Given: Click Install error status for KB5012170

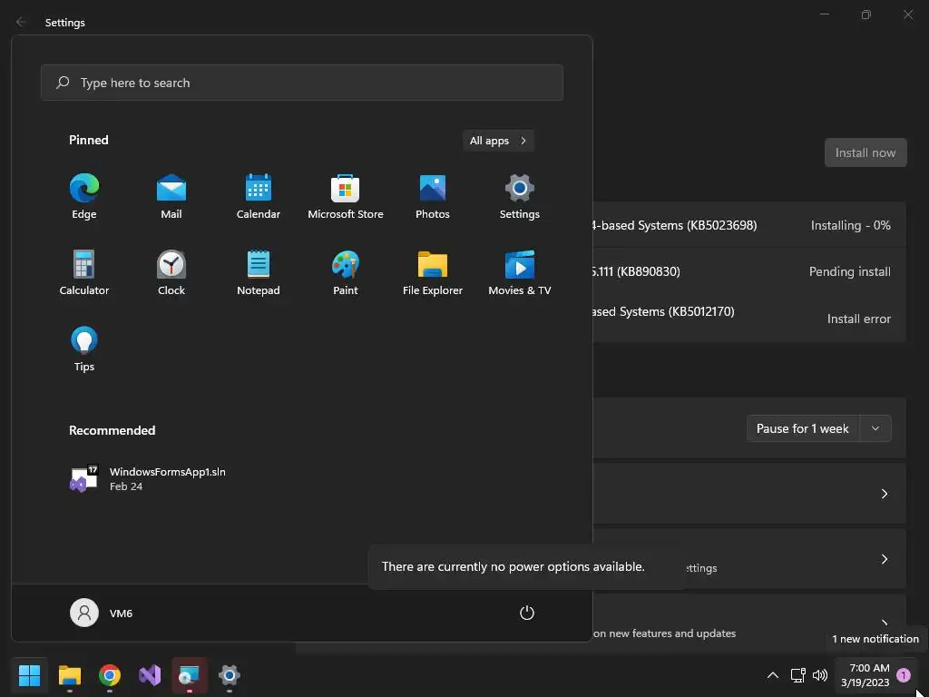Looking at the screenshot, I should (x=858, y=319).
